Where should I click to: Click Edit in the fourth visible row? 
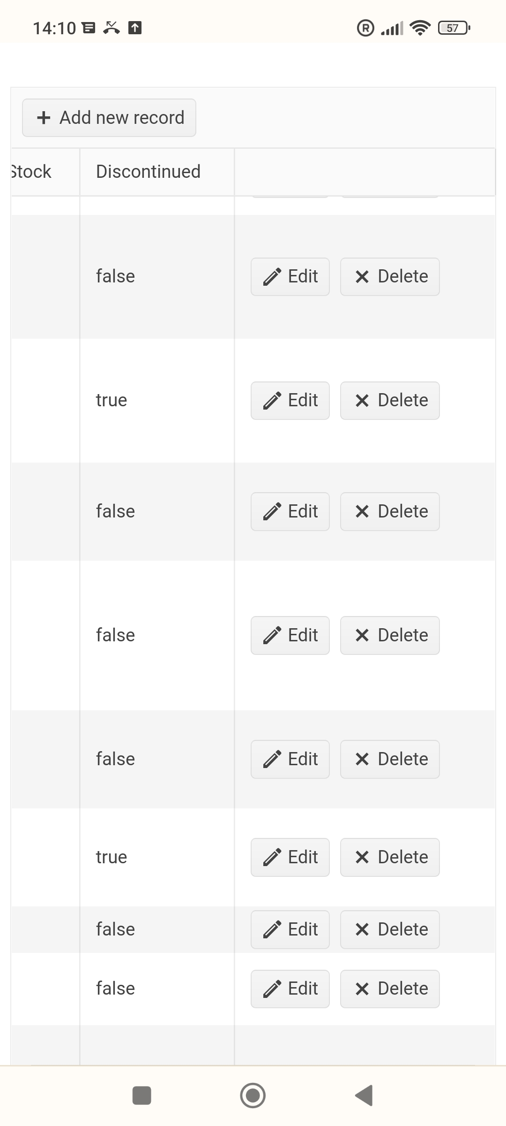(x=290, y=635)
